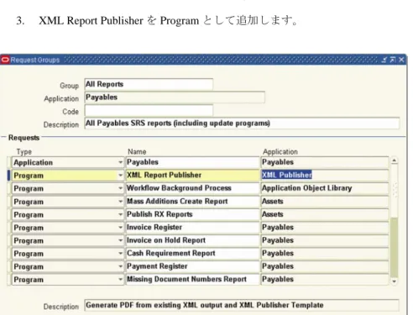Viewport: 413px width, 315px height.
Task: Click the empty Code field
Action: [x=149, y=110]
